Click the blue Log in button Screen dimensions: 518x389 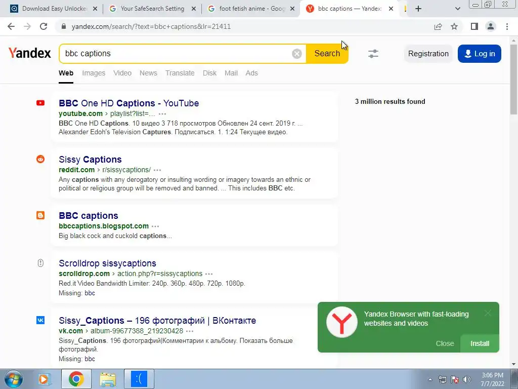(480, 54)
